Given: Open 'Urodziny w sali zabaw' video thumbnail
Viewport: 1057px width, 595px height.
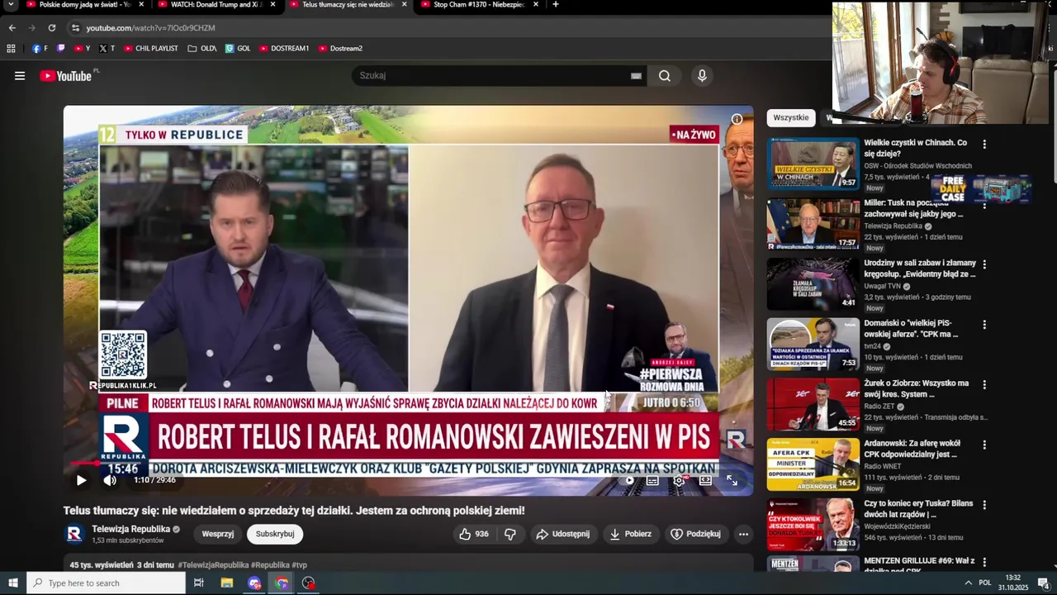Looking at the screenshot, I should coord(813,284).
